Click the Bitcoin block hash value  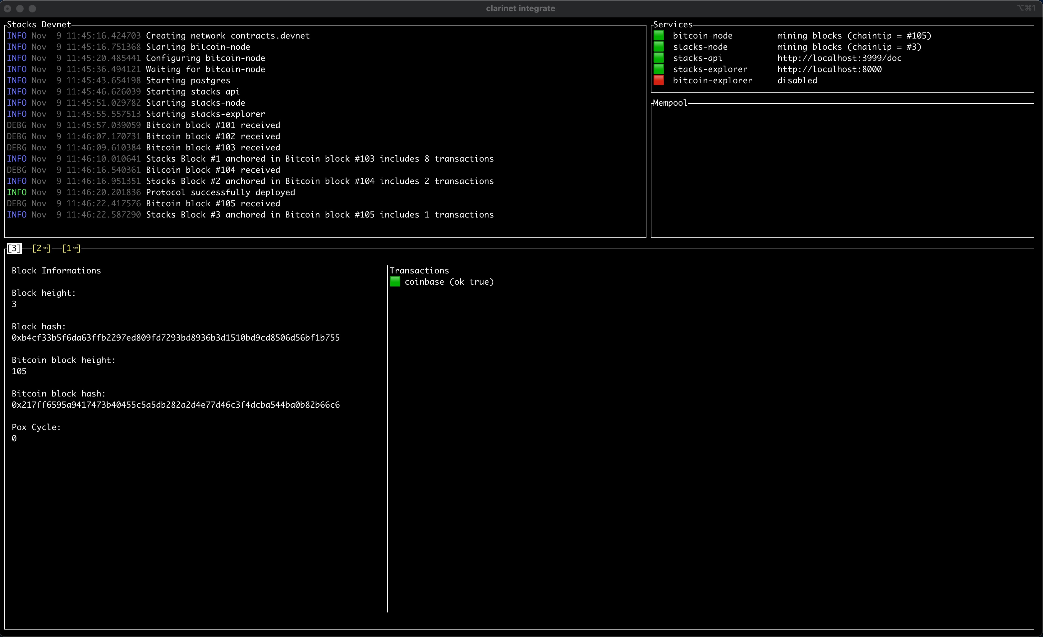(175, 405)
